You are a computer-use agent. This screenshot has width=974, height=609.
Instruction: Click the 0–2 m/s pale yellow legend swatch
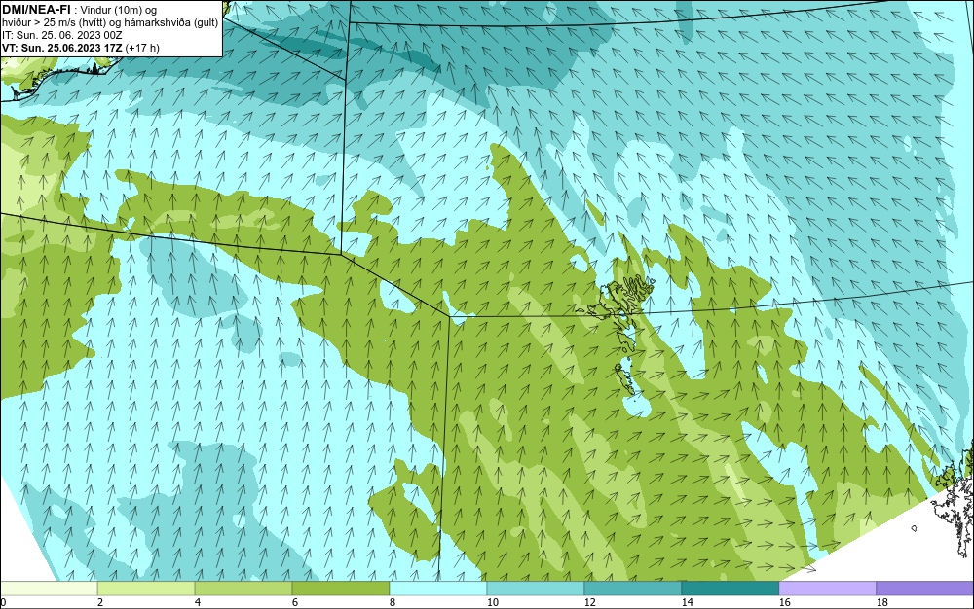pos(49,588)
